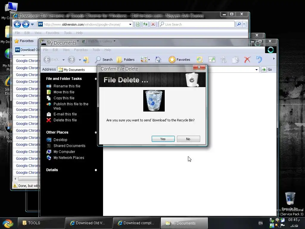Open Search in My Documents toolbar

(103, 60)
